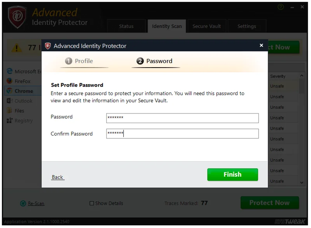The image size is (311, 228).
Task: Click the Confirm Password field
Action: (x=183, y=133)
